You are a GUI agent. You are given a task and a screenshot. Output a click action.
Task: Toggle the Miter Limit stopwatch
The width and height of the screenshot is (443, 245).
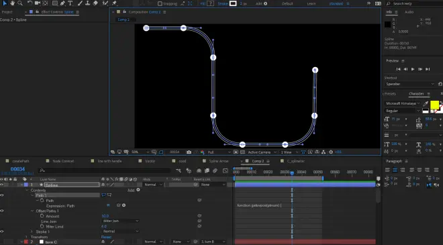point(42,226)
